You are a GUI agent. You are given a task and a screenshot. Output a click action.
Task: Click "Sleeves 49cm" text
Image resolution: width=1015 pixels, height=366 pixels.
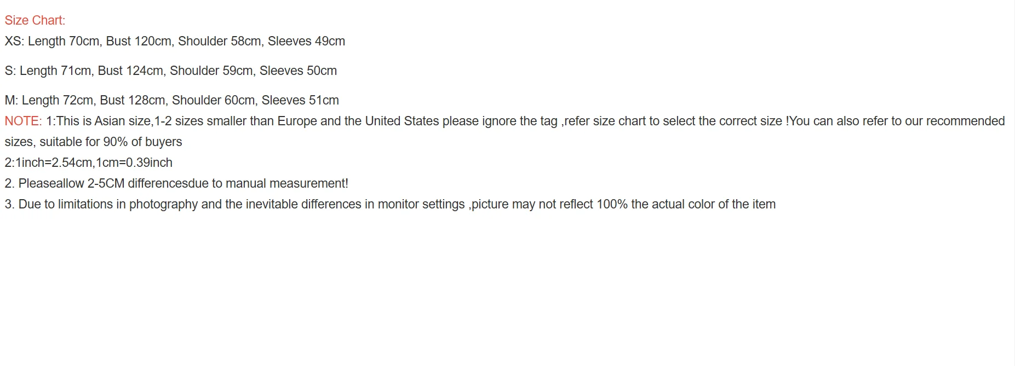pos(306,41)
